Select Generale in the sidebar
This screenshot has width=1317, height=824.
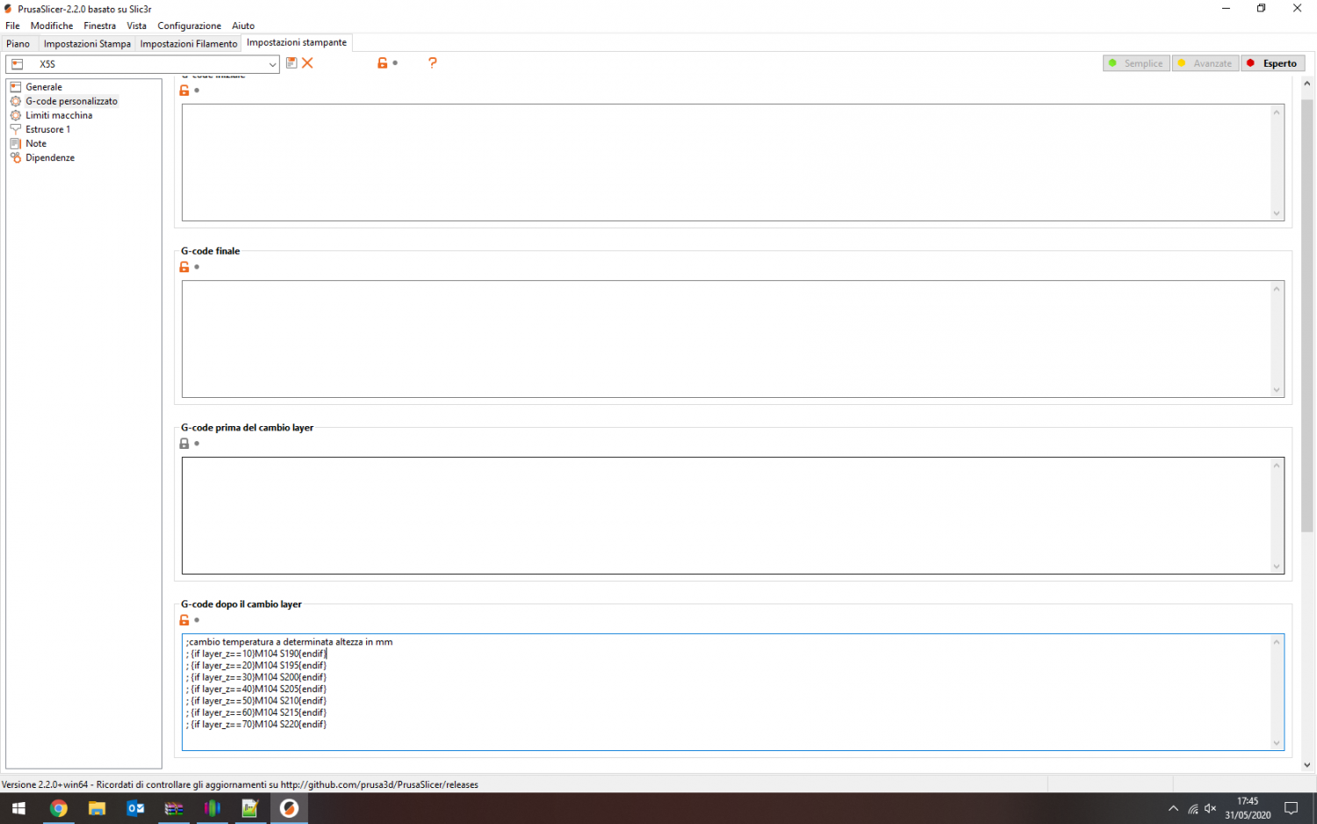[x=43, y=87]
